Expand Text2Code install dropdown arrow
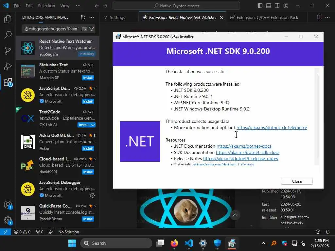Viewport: 335px width, 251px height. click(93, 125)
